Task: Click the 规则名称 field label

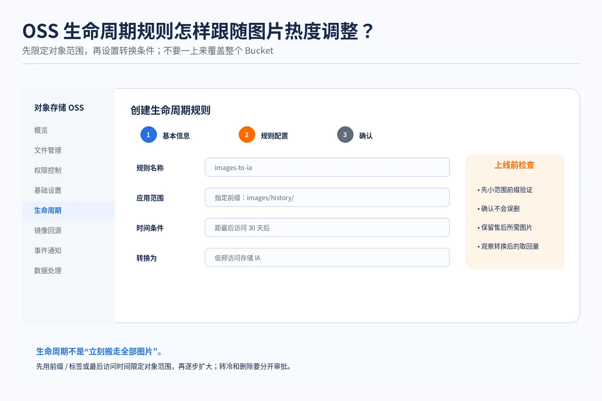Action: point(150,168)
